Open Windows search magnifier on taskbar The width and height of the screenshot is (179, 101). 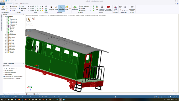5,100
